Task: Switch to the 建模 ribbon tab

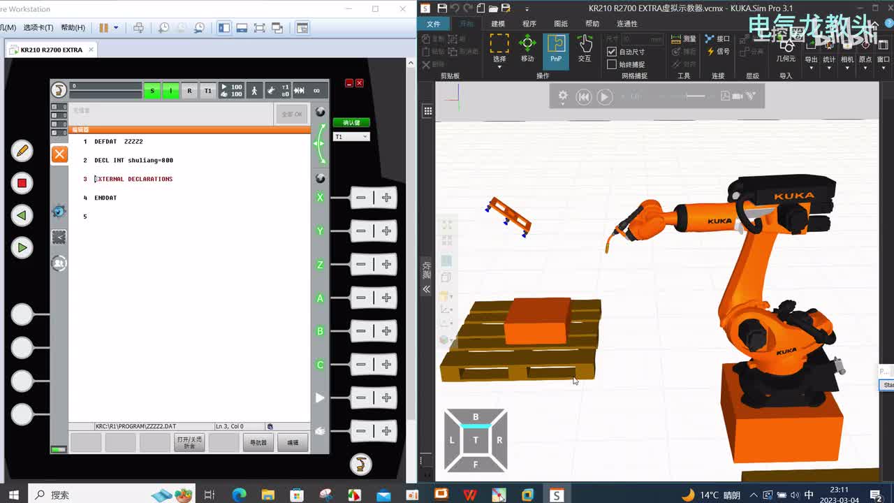Action: (x=498, y=24)
